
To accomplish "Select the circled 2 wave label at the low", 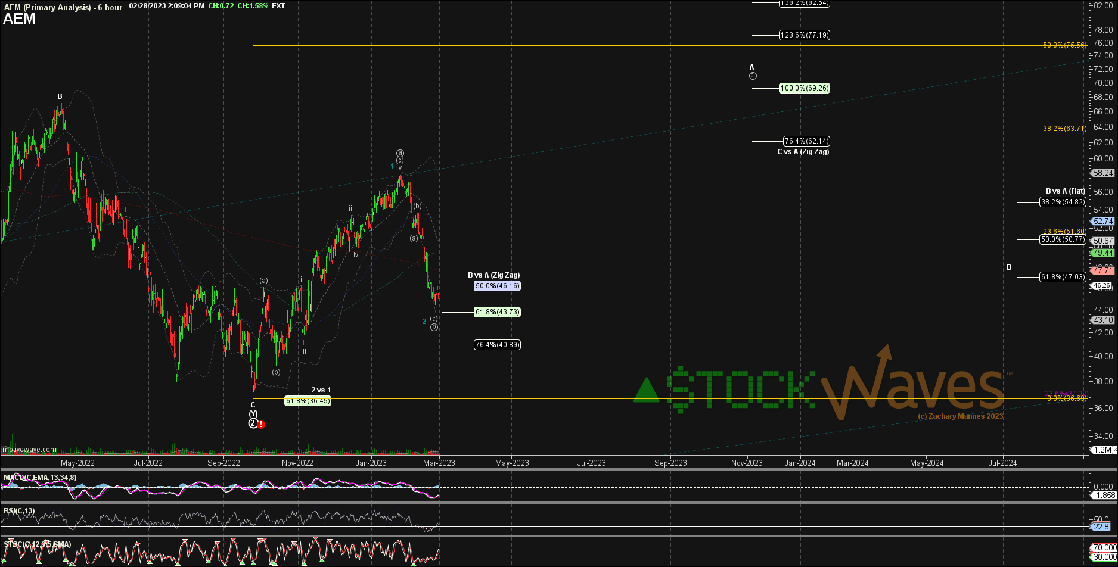I will coord(253,423).
